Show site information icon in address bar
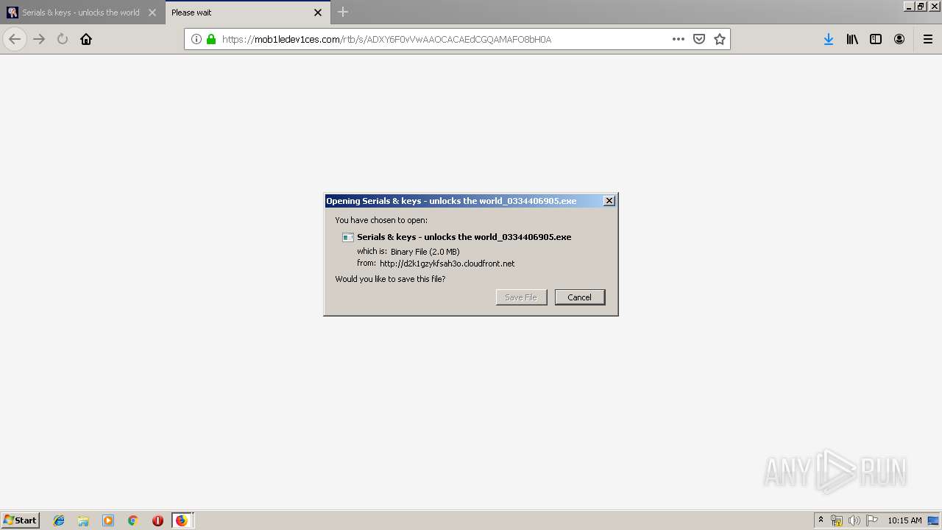The height and width of the screenshot is (530, 942). [196, 39]
